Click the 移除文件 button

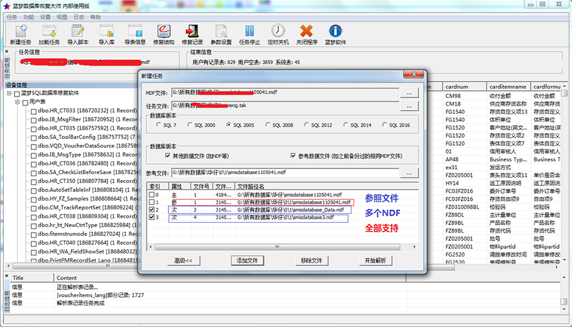pos(312,260)
